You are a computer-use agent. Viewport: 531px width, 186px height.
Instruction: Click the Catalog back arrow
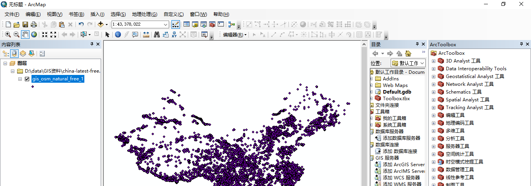(x=375, y=54)
